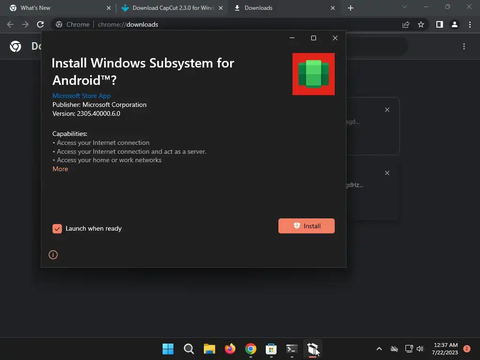Click the Windows Subsystem for Android app logo
480x360 pixels.
[314, 74]
